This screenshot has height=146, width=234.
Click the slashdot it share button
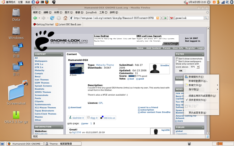[x=76, y=118]
